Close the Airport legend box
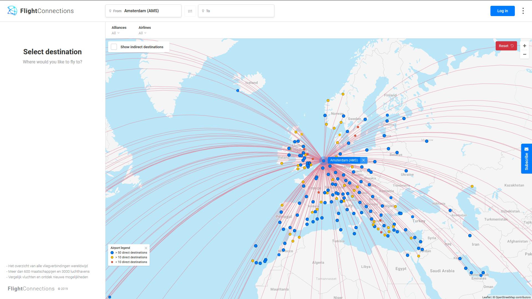Viewport: 532px width, 299px height. pyautogui.click(x=146, y=248)
